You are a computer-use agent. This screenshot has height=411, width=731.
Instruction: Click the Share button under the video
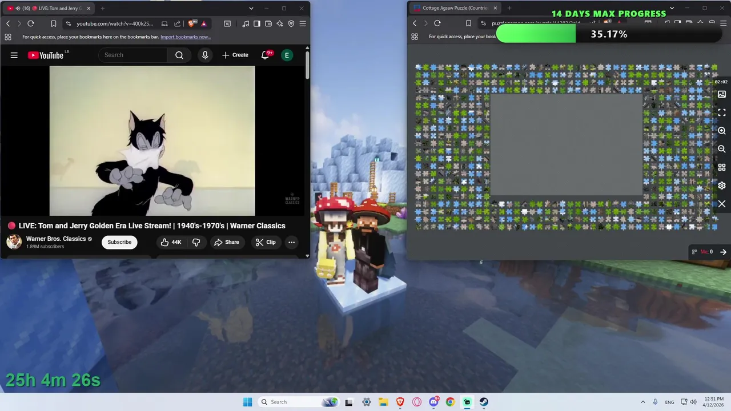(227, 242)
